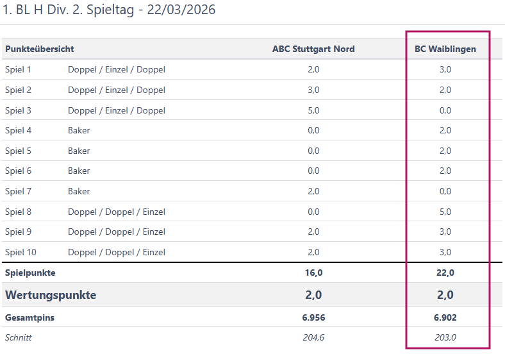Click ABC Stuttgart Nord's Spiel 3 score
Image resolution: width=505 pixels, height=354 pixels.
pyautogui.click(x=313, y=110)
